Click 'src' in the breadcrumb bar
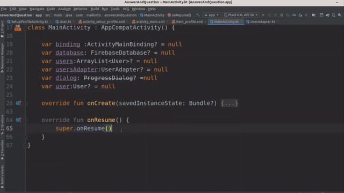 click(x=48, y=15)
